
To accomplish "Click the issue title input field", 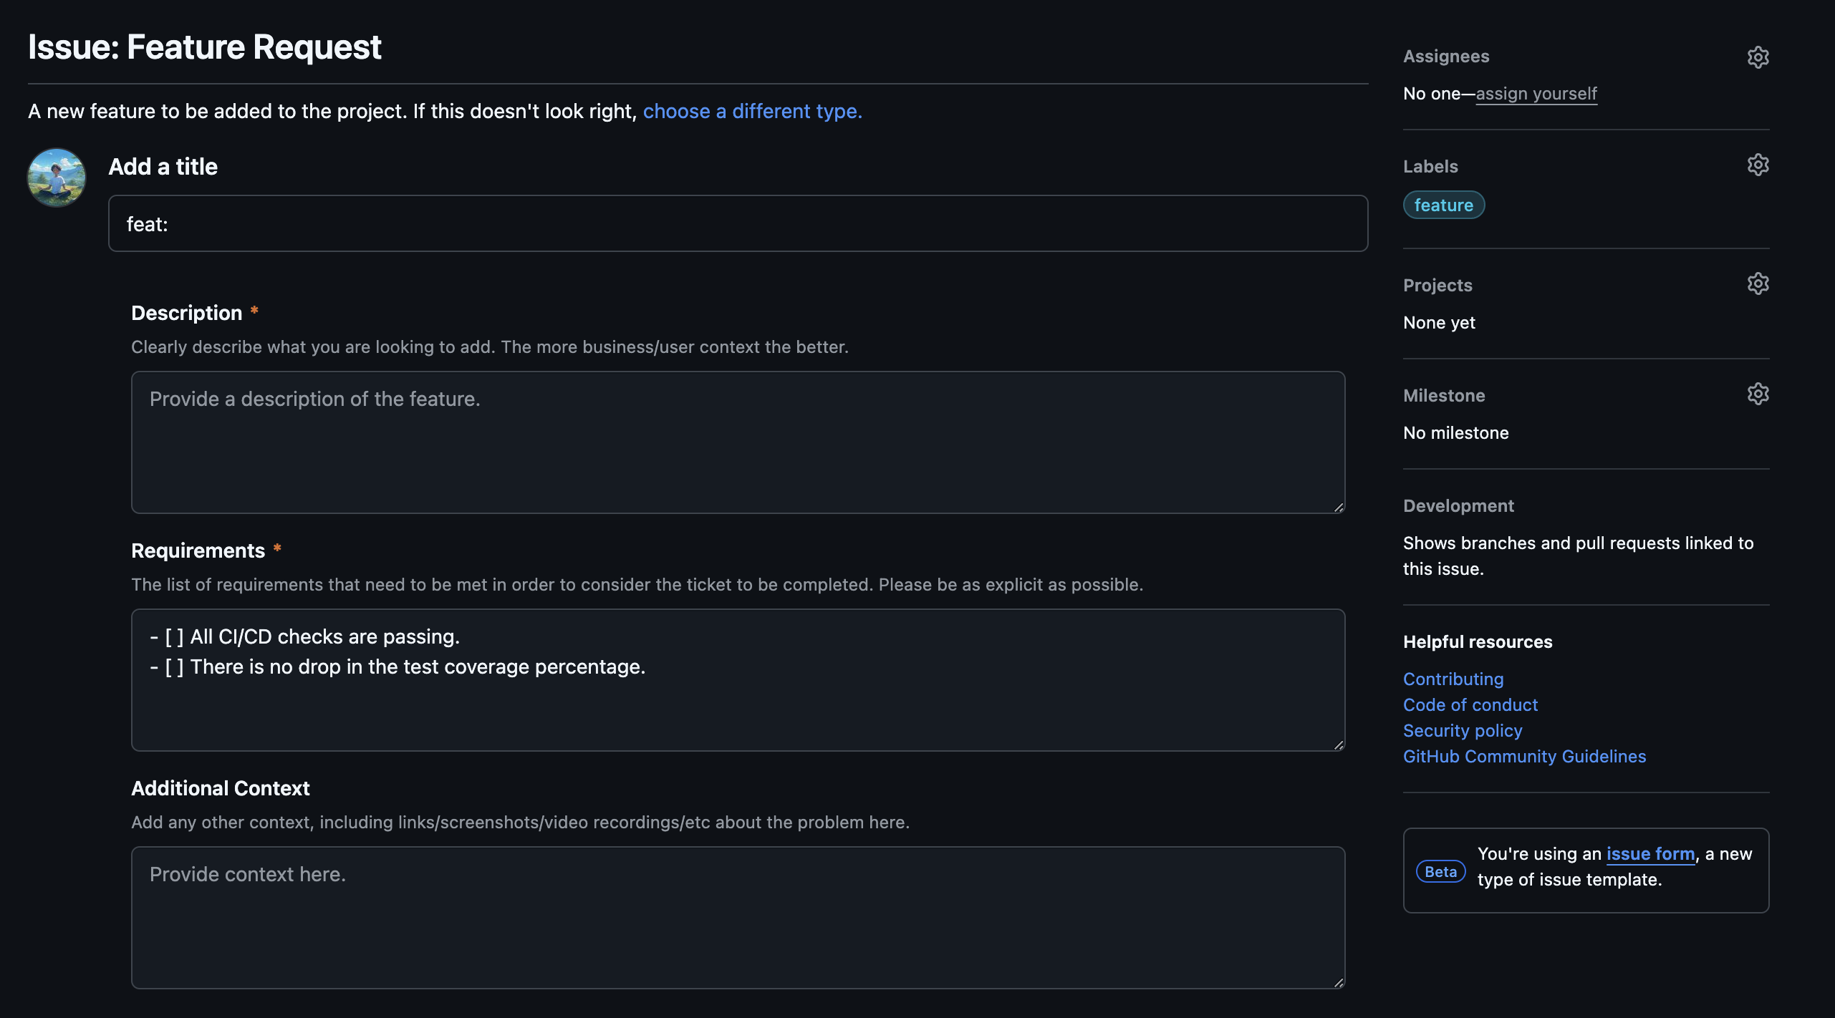I will click(x=738, y=224).
